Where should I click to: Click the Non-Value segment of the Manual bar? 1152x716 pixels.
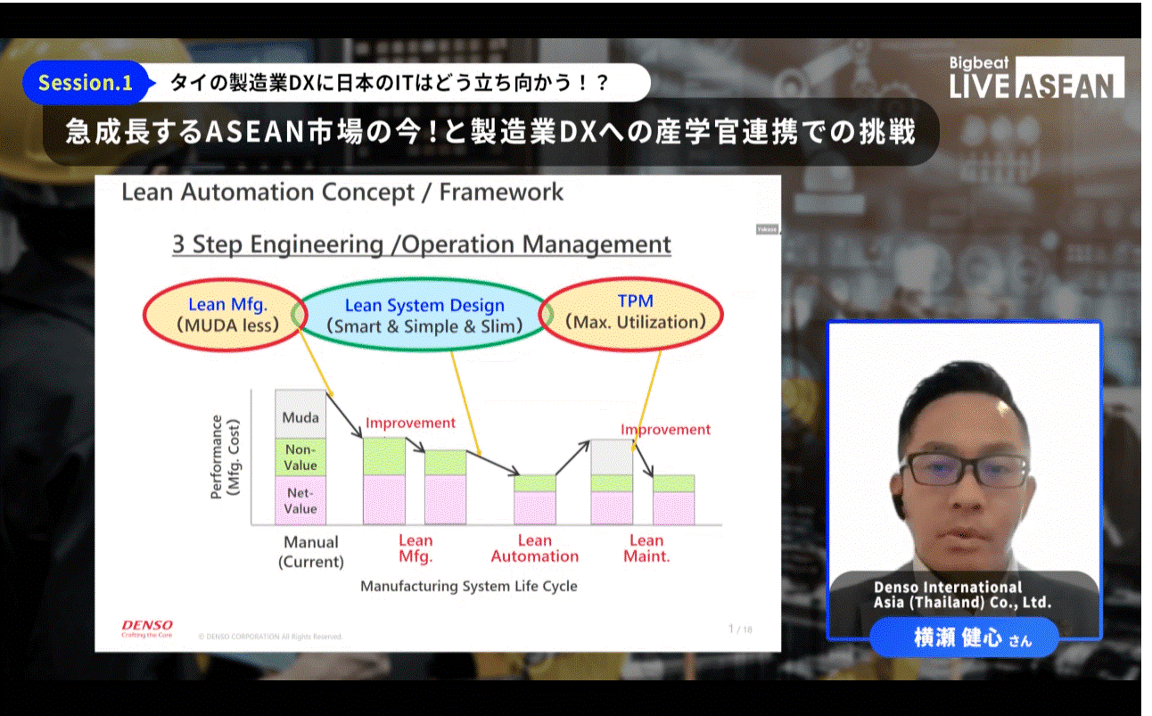pos(300,457)
